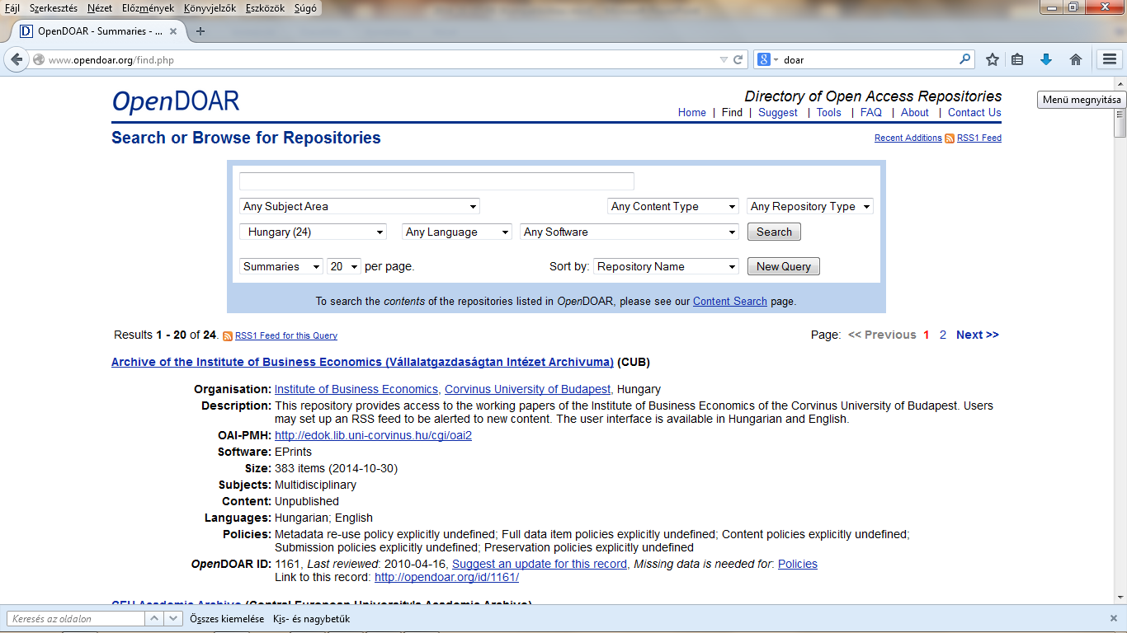The image size is (1127, 633).
Task: Open the Contact Us link
Action: (974, 113)
